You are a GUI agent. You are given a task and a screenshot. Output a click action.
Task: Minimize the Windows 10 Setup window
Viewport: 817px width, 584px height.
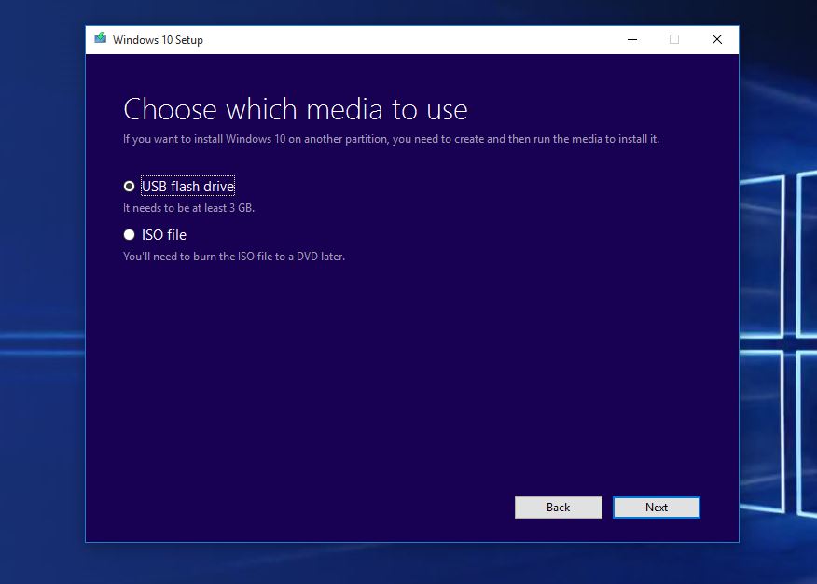pos(631,39)
